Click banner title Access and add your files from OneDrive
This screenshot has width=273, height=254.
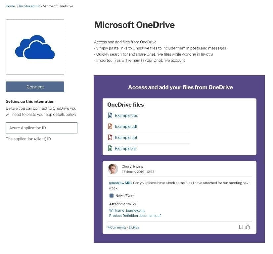pyautogui.click(x=181, y=87)
